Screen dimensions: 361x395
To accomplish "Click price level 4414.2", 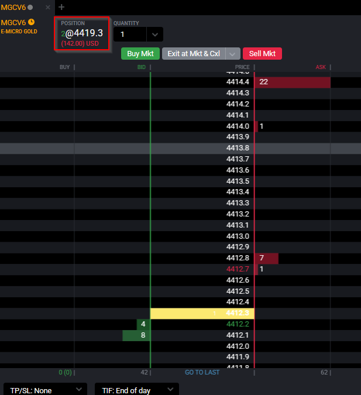I will tap(238, 104).
